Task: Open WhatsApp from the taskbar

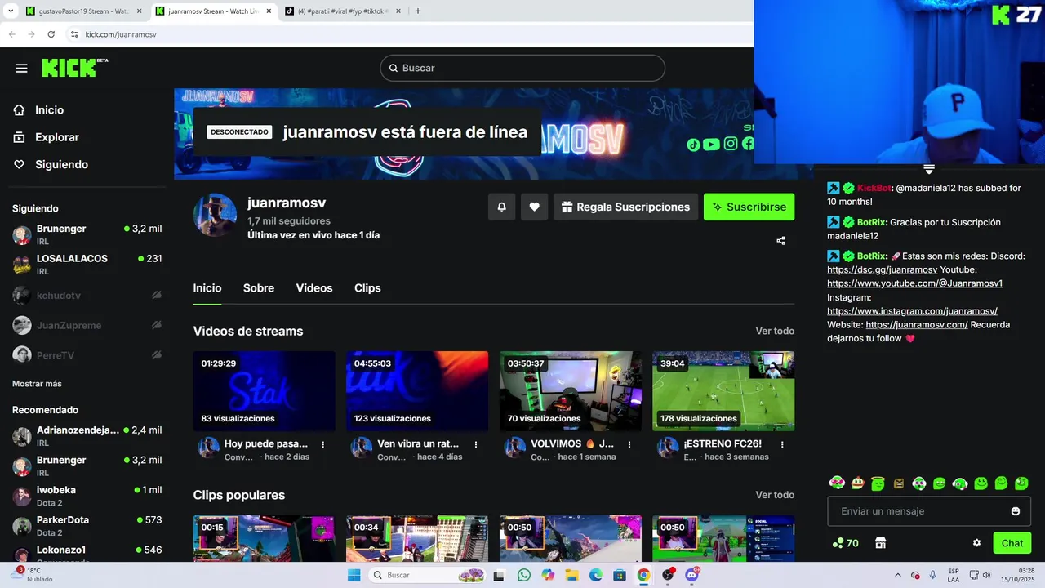Action: point(523,575)
